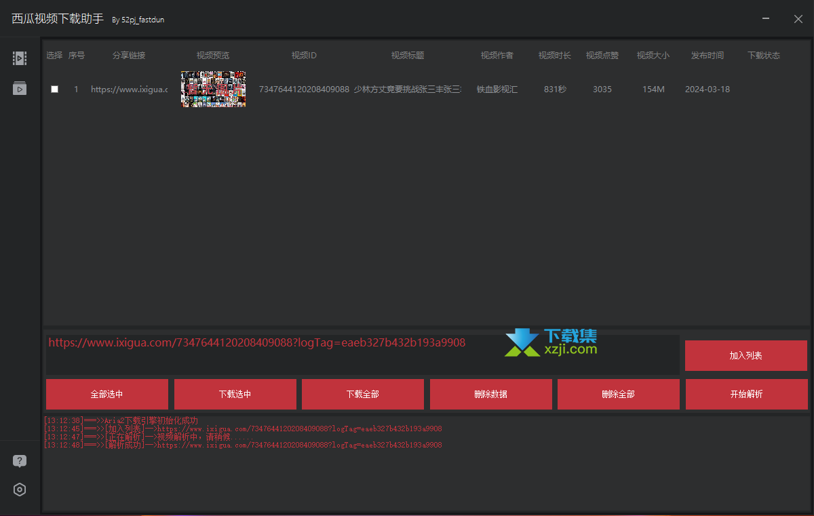Click the file size 154M
Screen dimensions: 814x516
click(653, 90)
